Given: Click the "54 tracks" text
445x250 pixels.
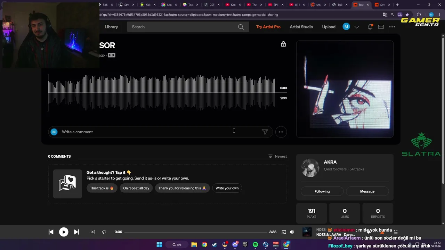Looking at the screenshot, I should click(x=357, y=169).
